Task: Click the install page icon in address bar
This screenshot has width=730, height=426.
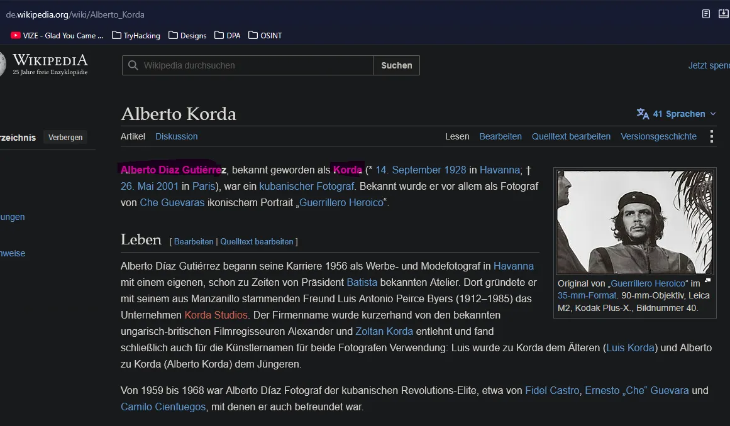Action: [x=724, y=14]
